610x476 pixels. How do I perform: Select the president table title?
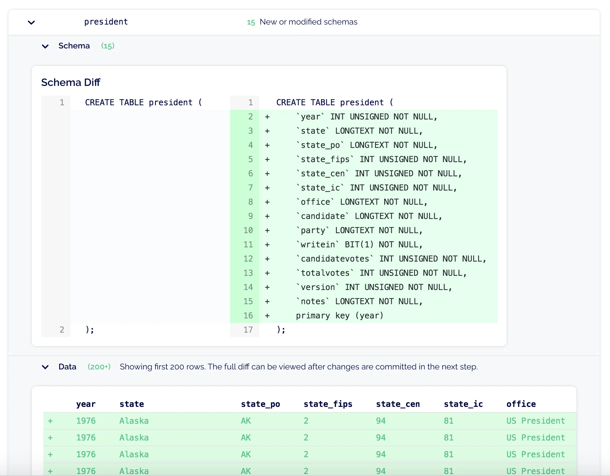106,22
